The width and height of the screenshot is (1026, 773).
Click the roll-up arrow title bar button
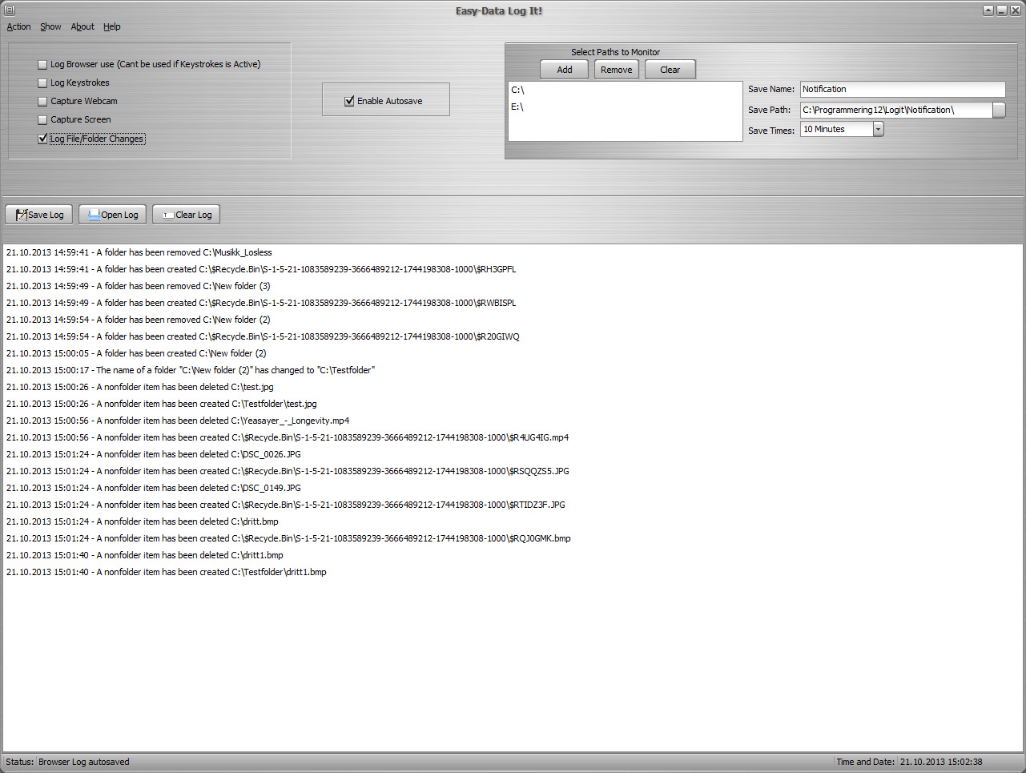click(x=988, y=10)
